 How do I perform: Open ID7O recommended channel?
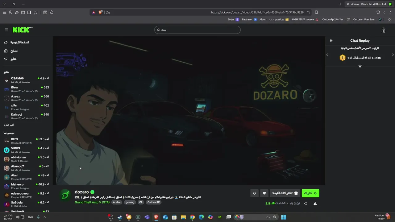click(x=26, y=141)
